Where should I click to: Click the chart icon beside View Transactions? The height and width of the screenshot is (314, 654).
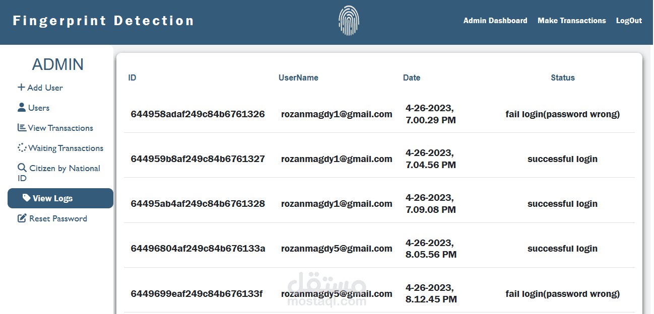[x=22, y=128]
